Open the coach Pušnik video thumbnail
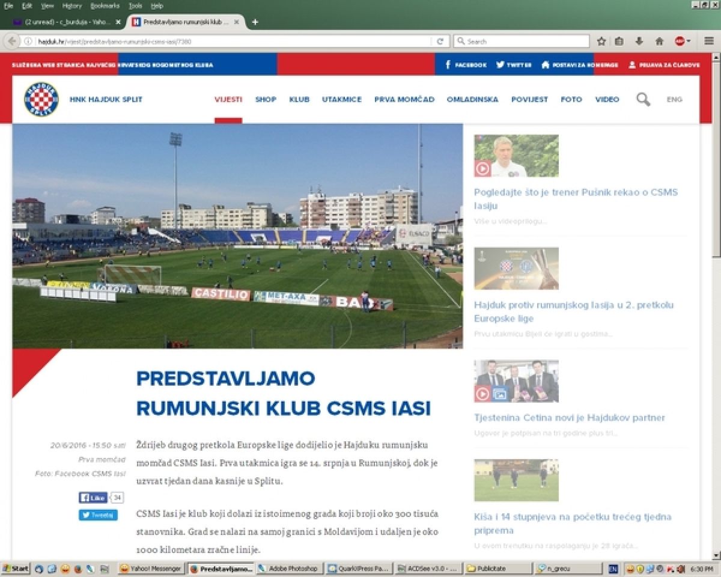The height and width of the screenshot is (577, 721). pos(516,156)
